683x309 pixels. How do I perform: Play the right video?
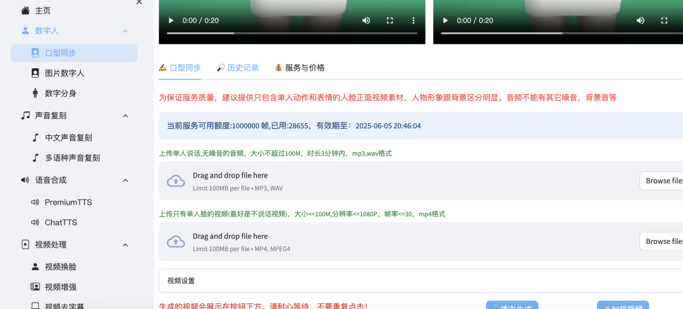(445, 20)
